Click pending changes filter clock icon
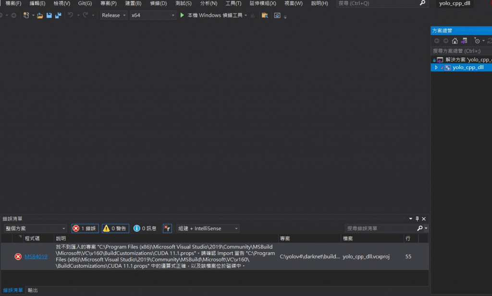Image resolution: width=492 pixels, height=296 pixels. [x=477, y=41]
